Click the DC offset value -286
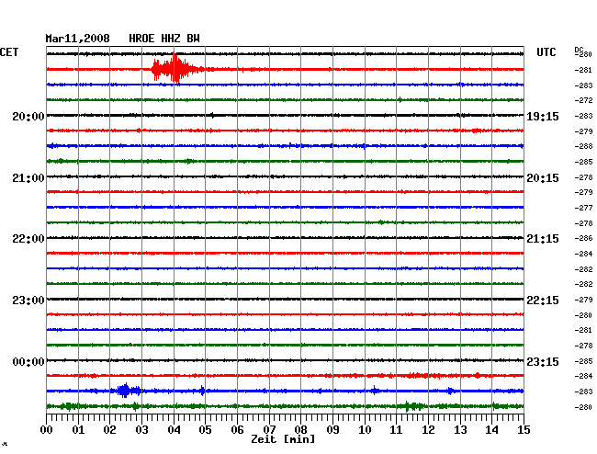The width and height of the screenshot is (597, 454). coord(583,238)
